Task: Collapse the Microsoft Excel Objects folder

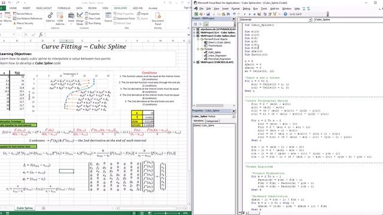Action: (x=198, y=39)
